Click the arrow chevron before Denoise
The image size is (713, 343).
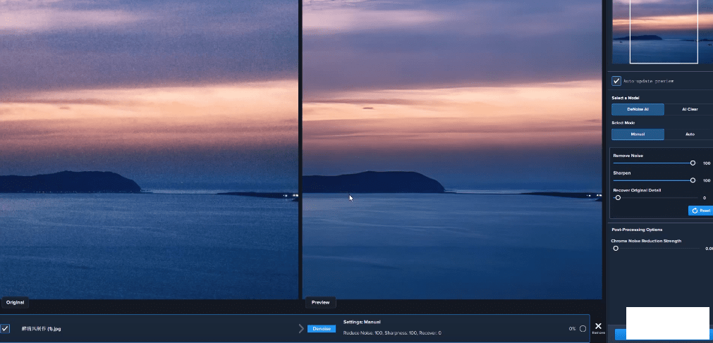click(x=301, y=328)
